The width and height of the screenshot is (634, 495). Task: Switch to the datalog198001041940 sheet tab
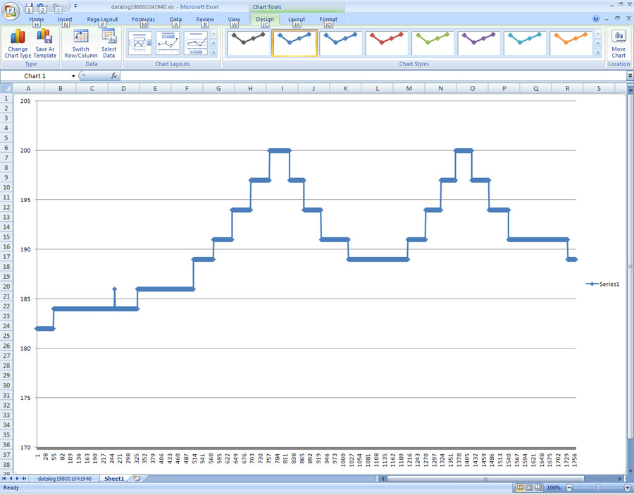point(65,479)
